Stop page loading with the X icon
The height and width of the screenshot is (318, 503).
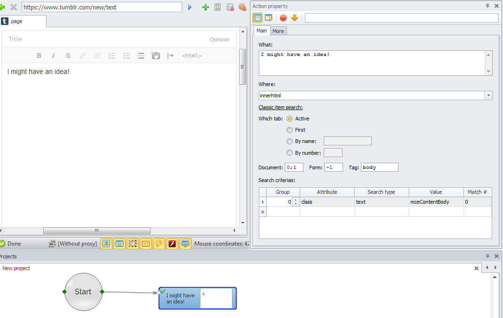14,7
